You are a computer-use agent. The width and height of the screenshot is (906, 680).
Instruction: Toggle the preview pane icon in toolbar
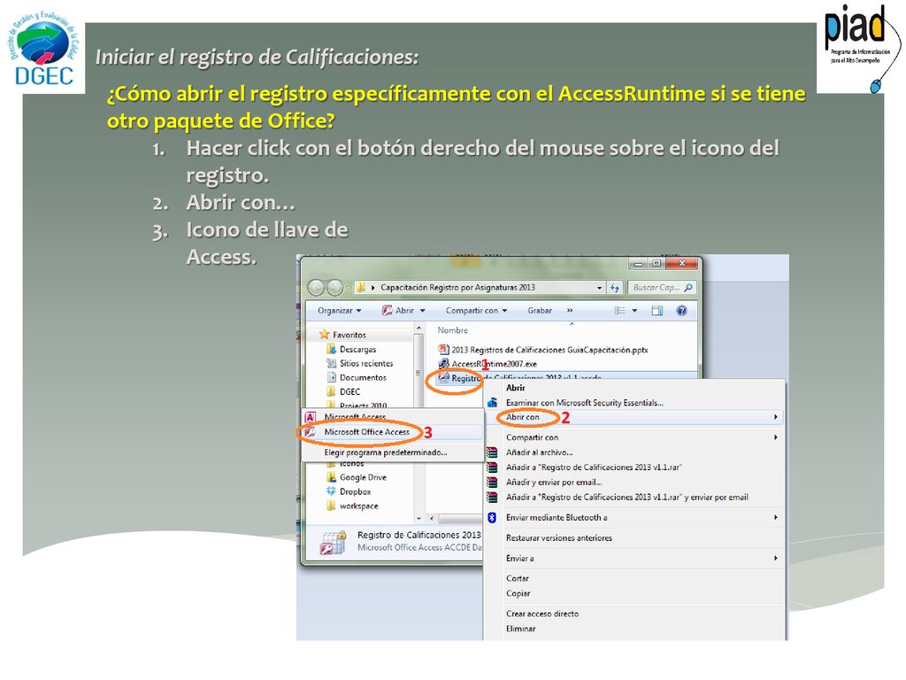click(657, 311)
